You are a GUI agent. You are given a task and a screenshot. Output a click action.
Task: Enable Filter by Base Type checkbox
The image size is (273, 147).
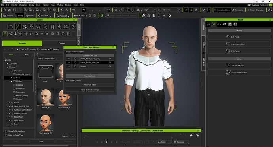(x=6, y=135)
